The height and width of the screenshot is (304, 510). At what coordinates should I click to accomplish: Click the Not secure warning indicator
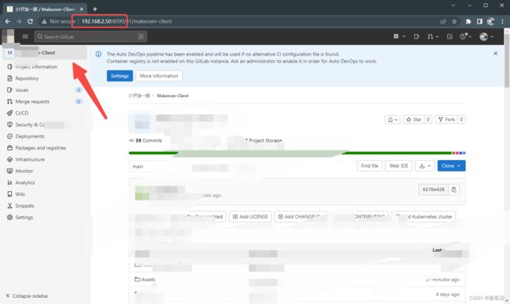tap(58, 21)
